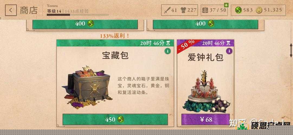Click the experience progress bar

tap(78, 15)
